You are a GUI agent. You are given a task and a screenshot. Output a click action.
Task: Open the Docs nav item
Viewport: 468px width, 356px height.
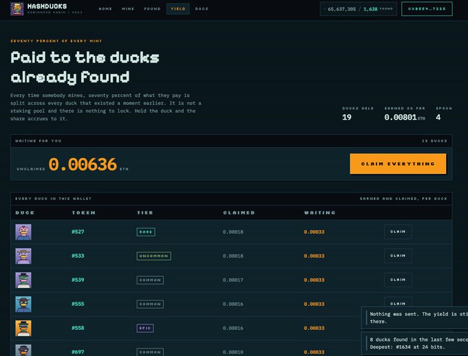pyautogui.click(x=202, y=9)
